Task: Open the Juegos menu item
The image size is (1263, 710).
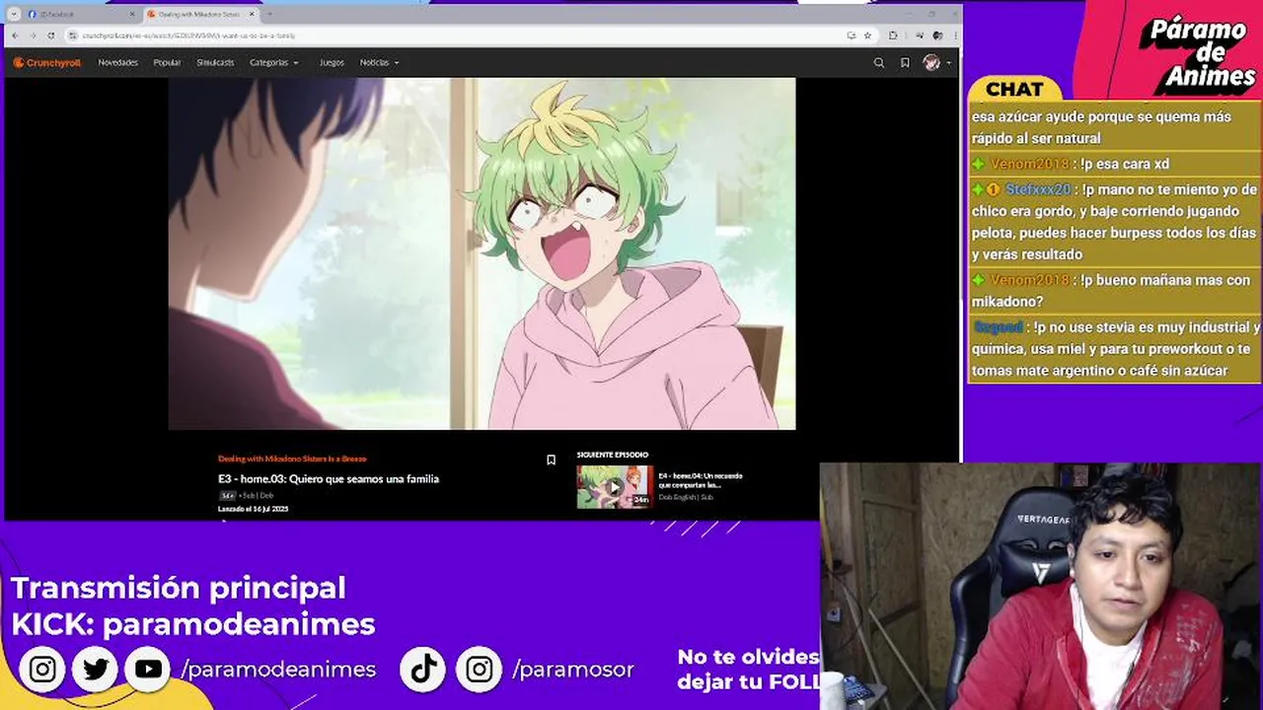Action: 332,62
